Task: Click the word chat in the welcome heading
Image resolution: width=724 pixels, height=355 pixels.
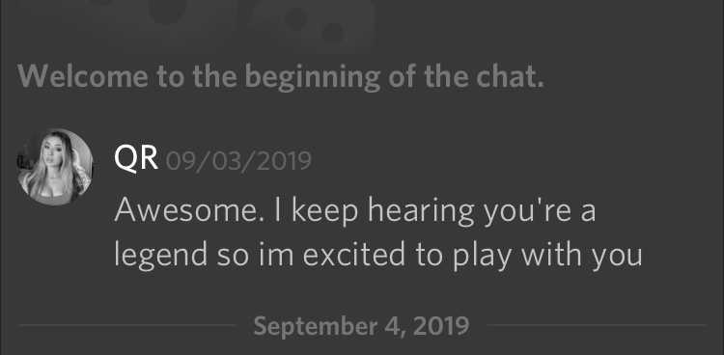Action: point(511,76)
